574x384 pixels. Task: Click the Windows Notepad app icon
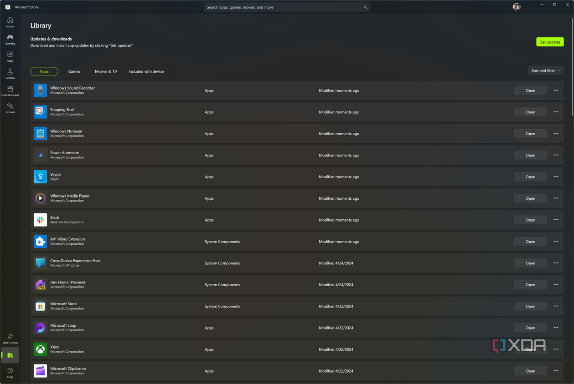click(40, 133)
